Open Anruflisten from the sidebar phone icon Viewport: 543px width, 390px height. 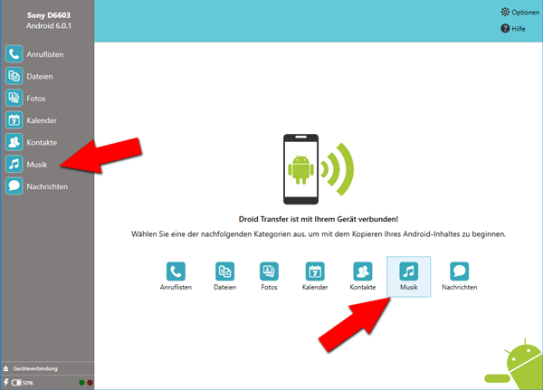pyautogui.click(x=14, y=54)
